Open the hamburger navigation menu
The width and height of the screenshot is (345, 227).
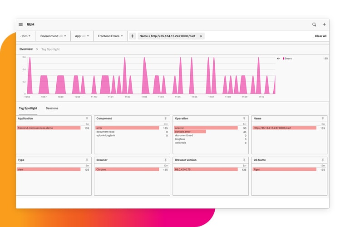click(21, 25)
